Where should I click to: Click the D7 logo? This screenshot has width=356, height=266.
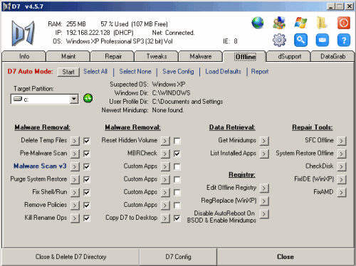click(x=23, y=33)
